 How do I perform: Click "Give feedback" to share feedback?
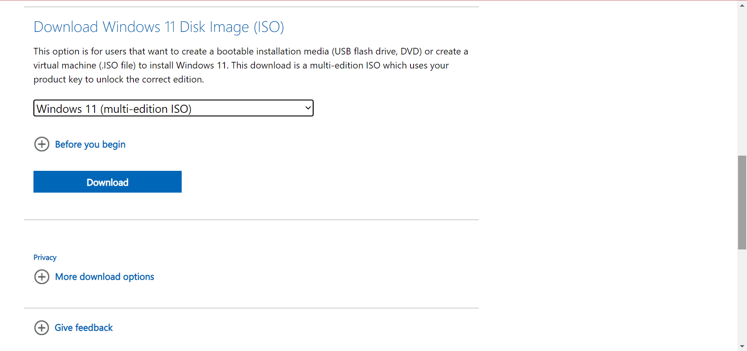(x=83, y=328)
